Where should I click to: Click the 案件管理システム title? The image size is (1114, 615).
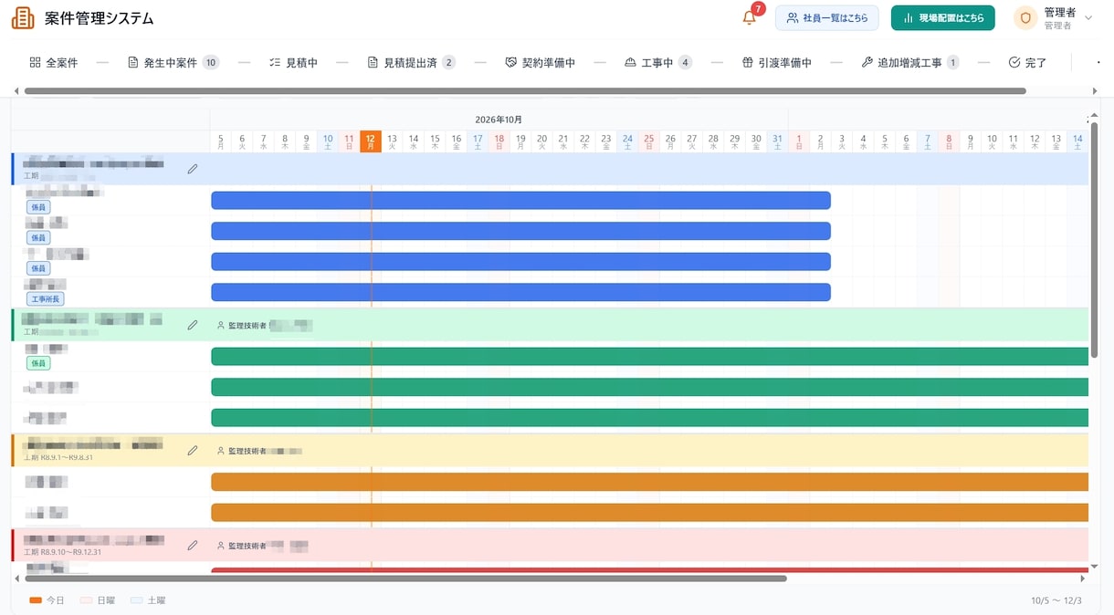pos(100,18)
